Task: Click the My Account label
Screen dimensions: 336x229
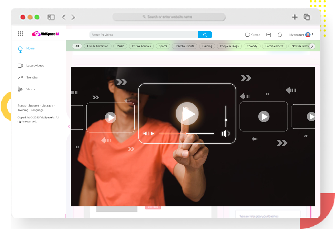Action: click(x=297, y=35)
